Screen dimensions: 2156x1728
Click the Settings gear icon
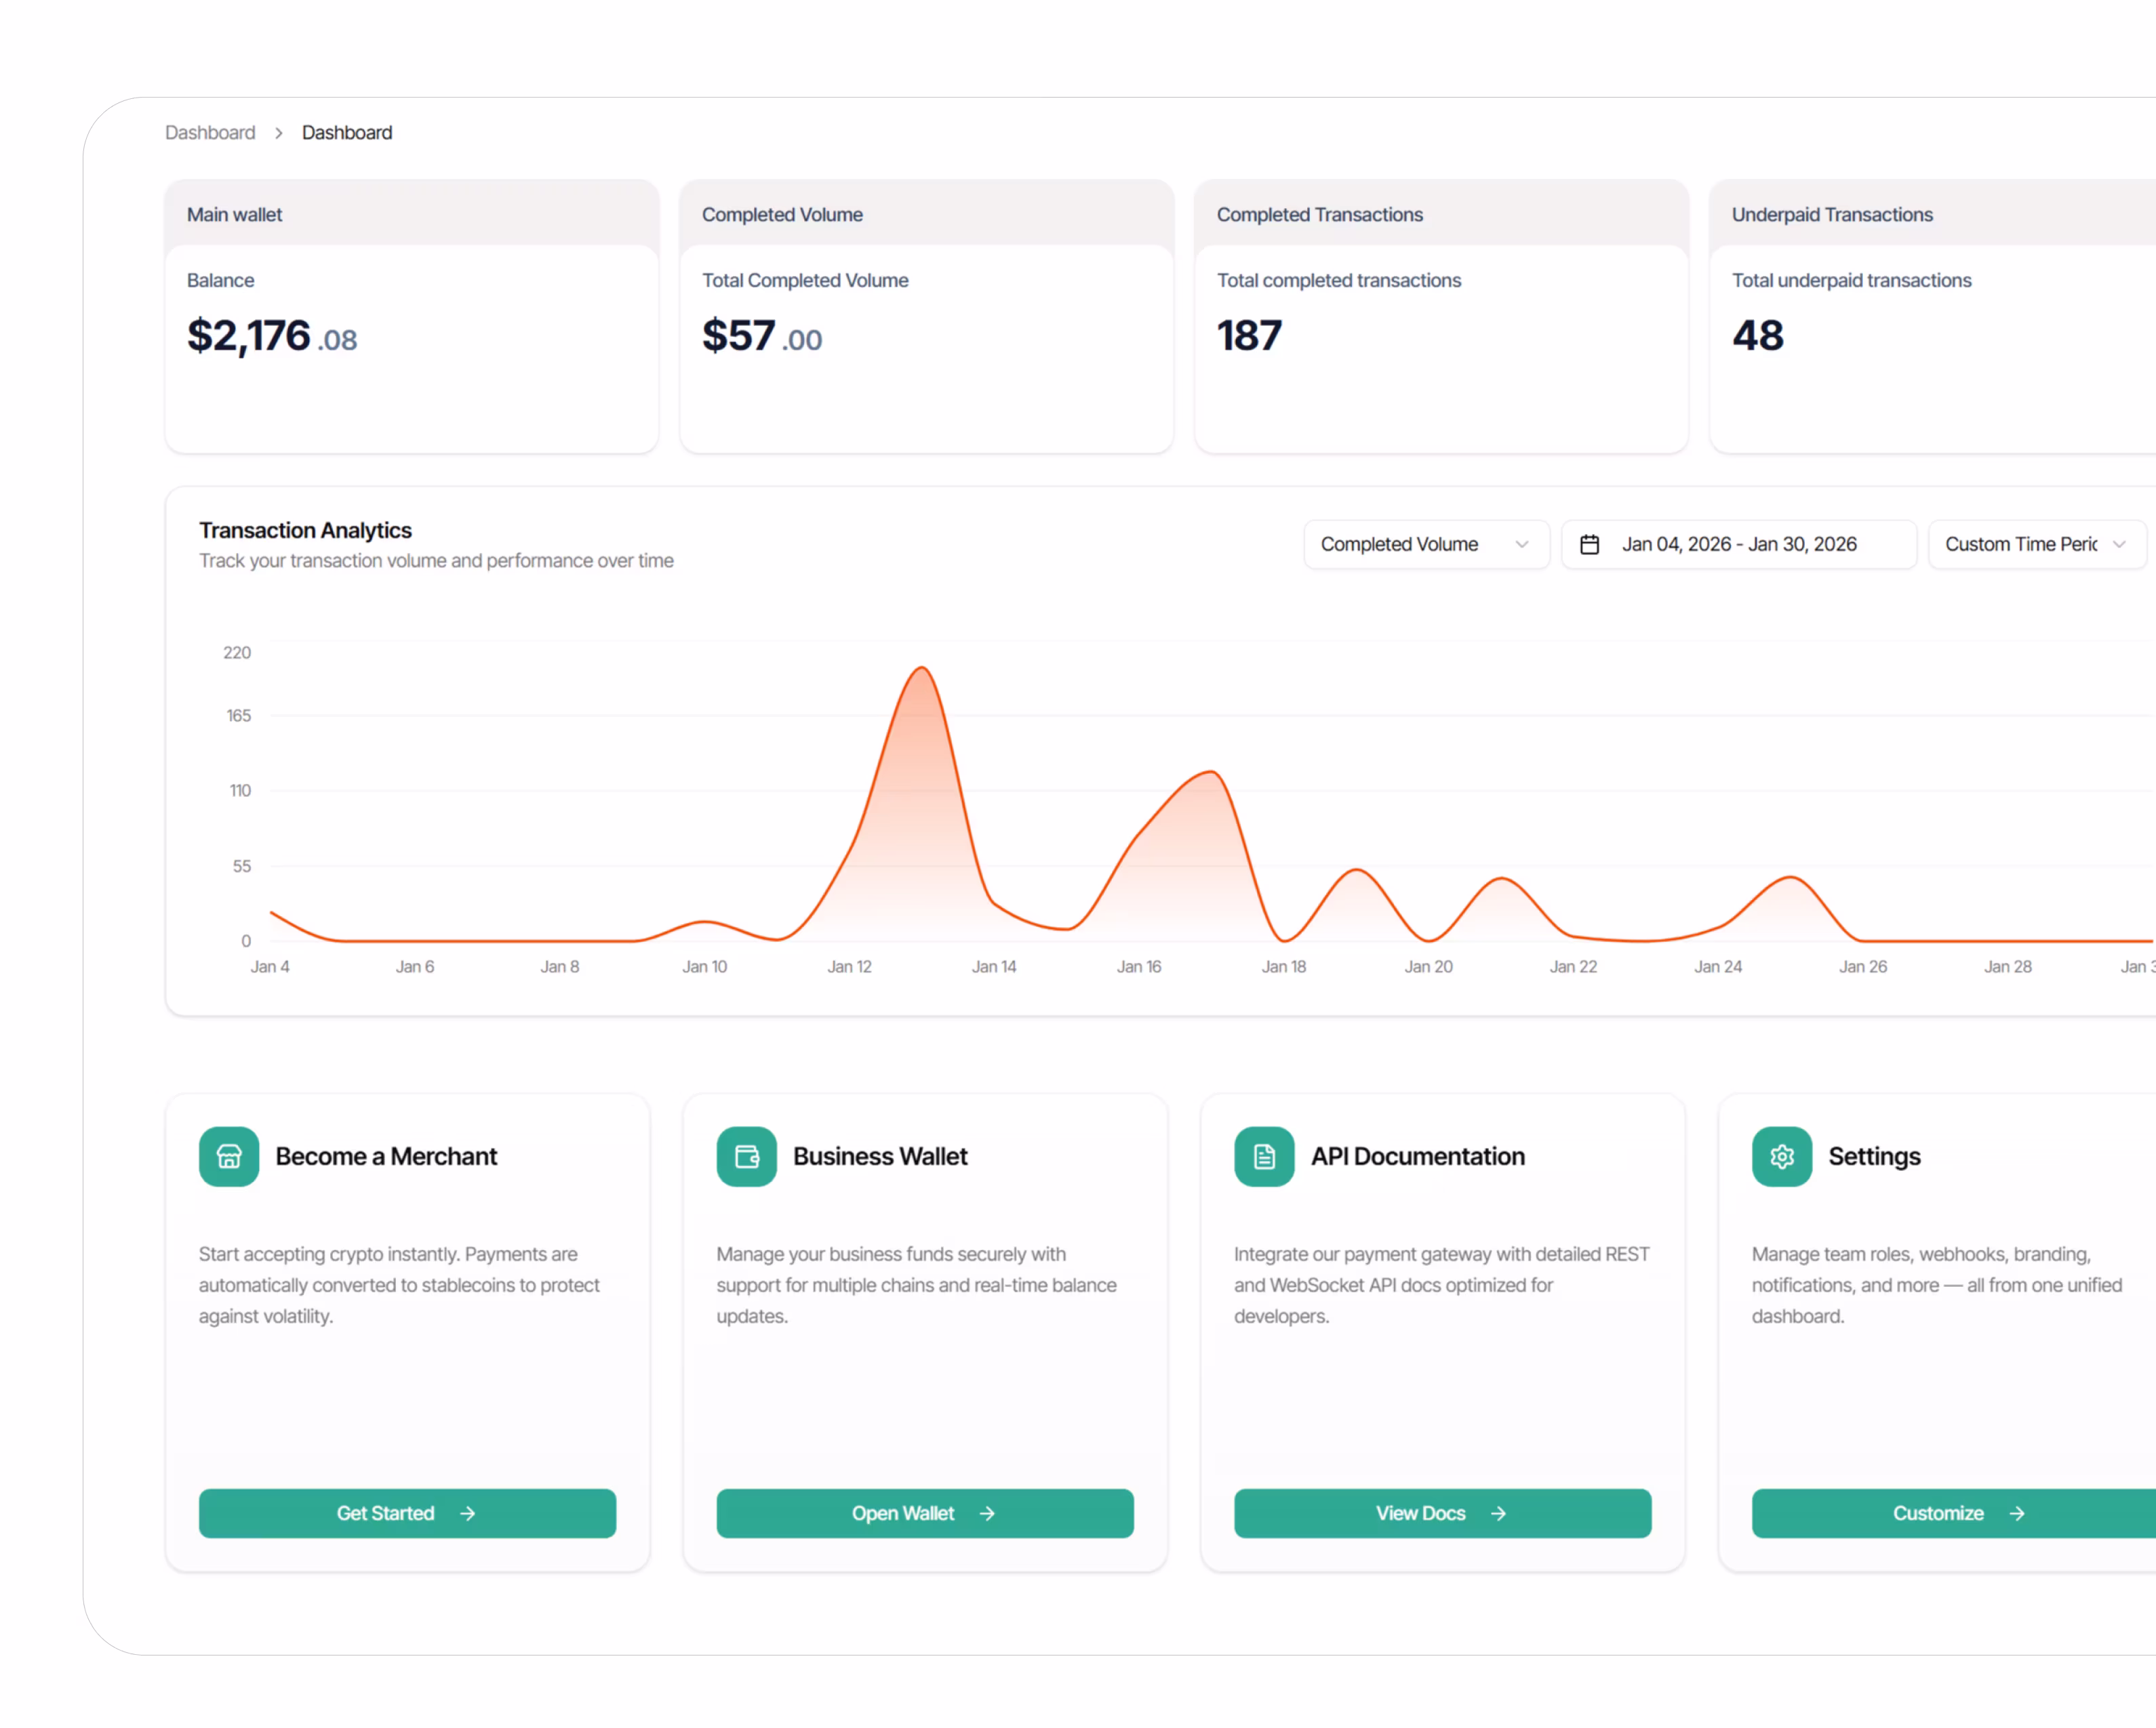pos(1781,1156)
